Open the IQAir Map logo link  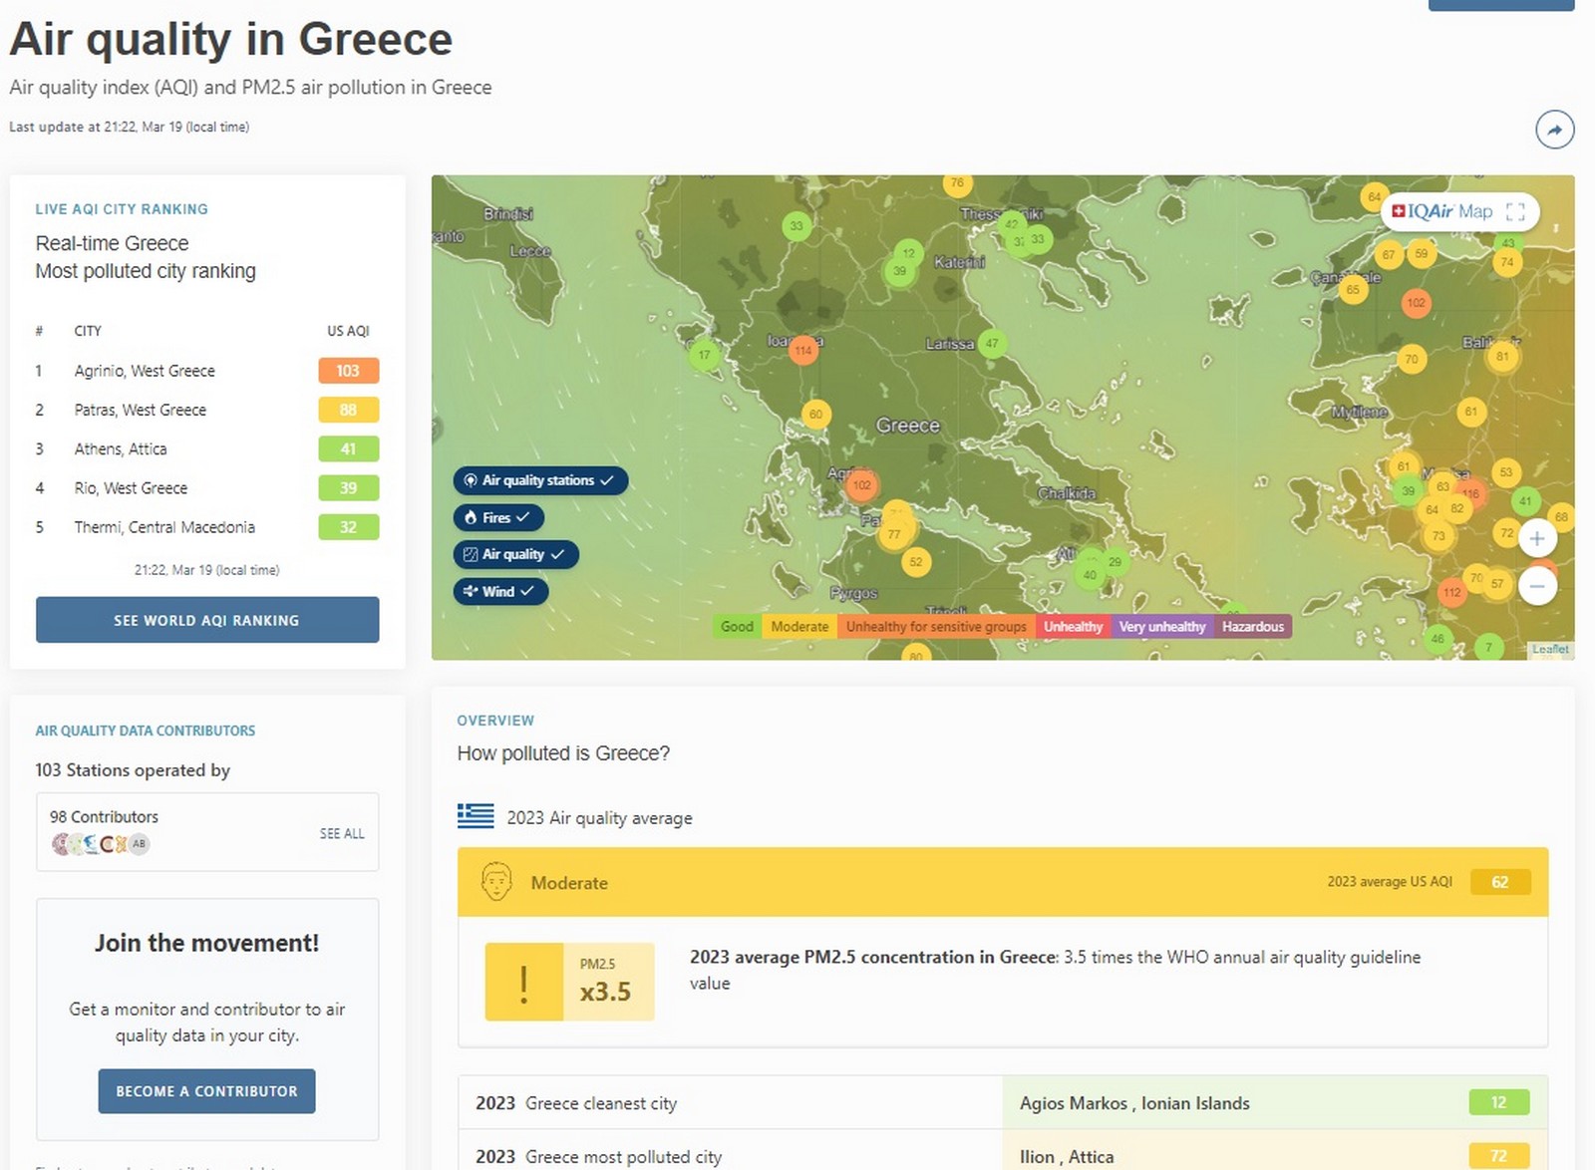(1441, 211)
